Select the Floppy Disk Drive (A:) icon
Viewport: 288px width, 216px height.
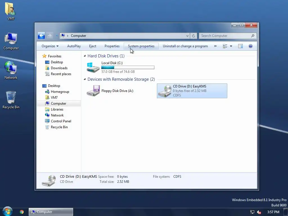pos(93,91)
